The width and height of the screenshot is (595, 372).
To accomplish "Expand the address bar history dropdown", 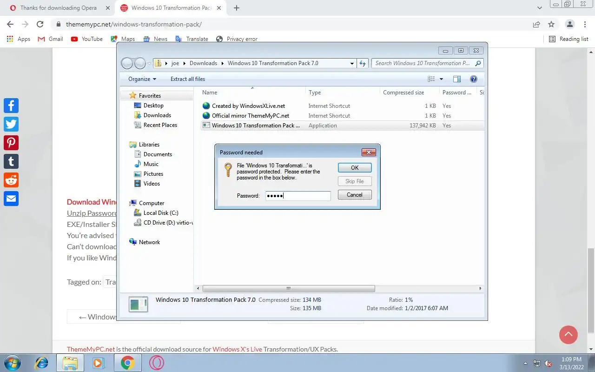I will [x=352, y=63].
